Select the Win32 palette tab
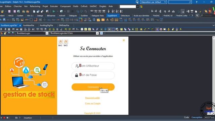The width and height of the screenshot is (215, 121). coord(11,16)
